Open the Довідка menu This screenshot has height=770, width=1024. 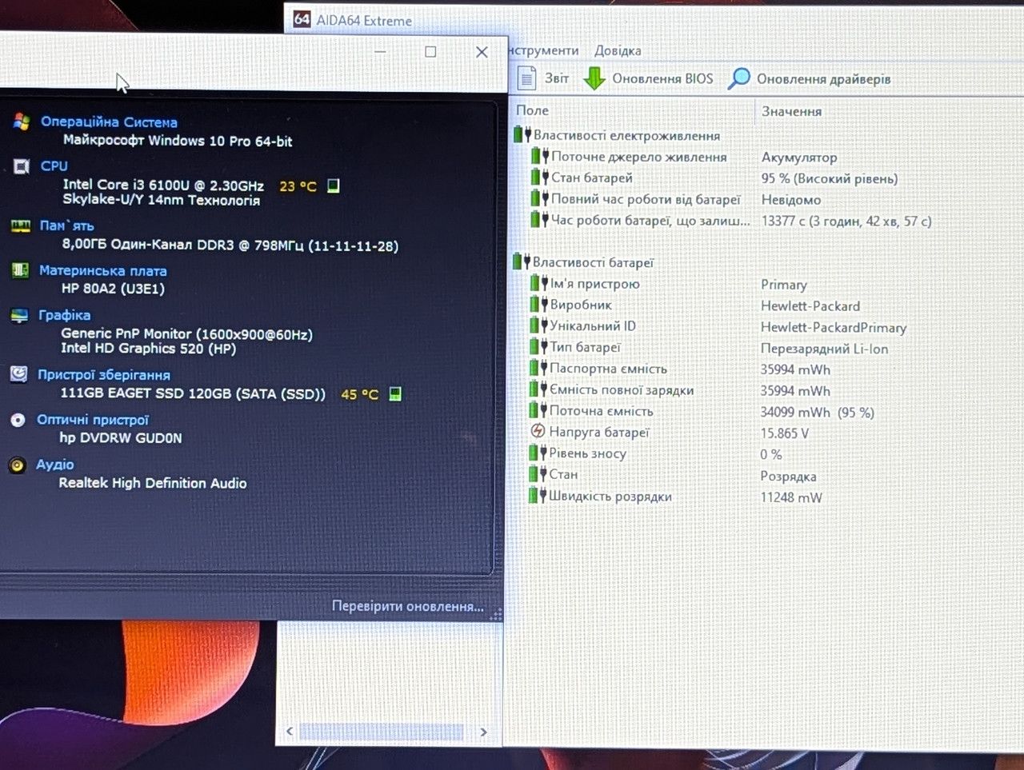coord(618,50)
